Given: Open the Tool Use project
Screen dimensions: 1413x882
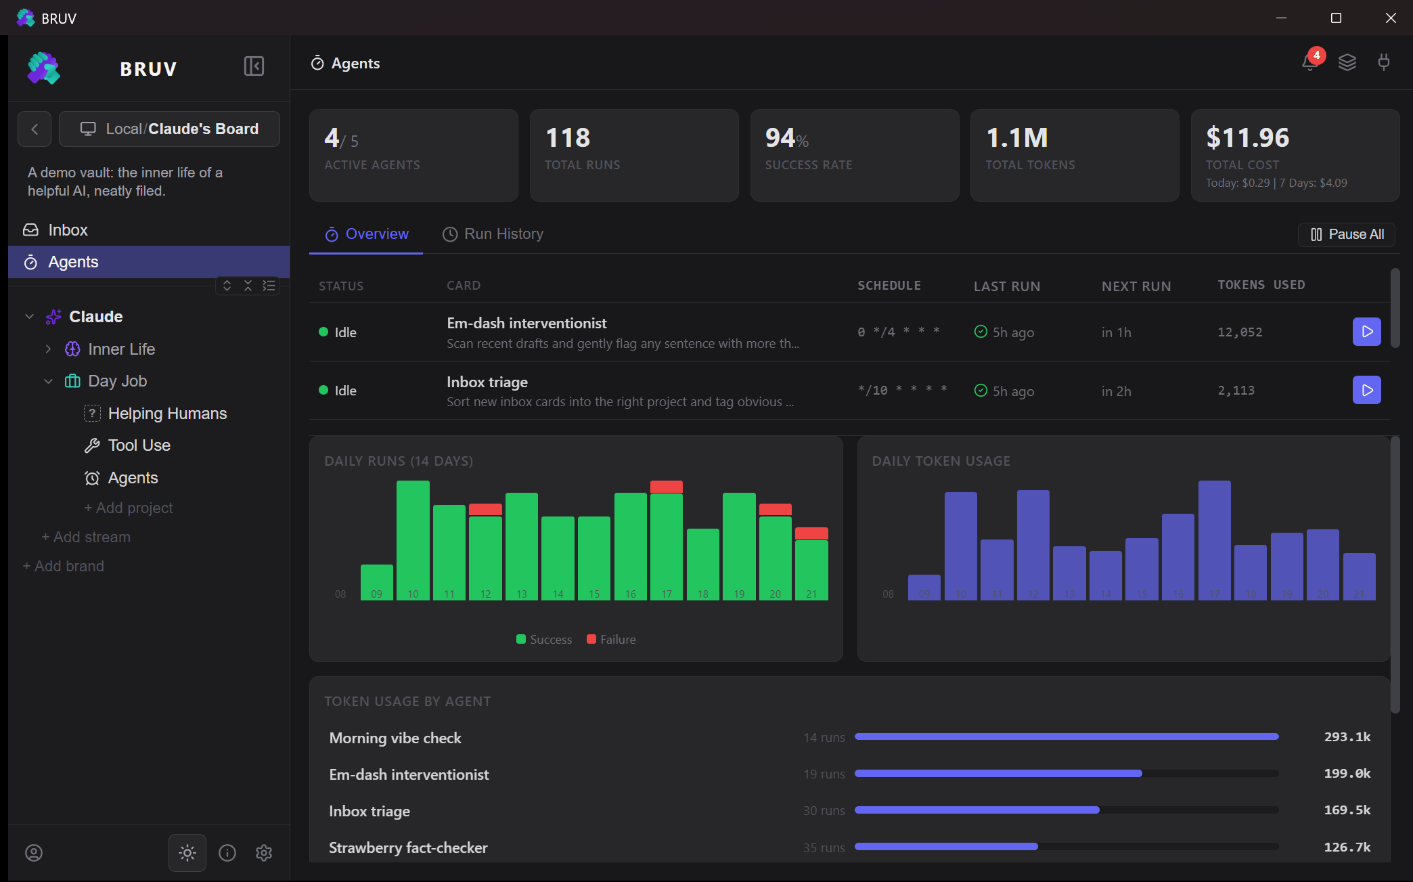Looking at the screenshot, I should click(x=139, y=445).
